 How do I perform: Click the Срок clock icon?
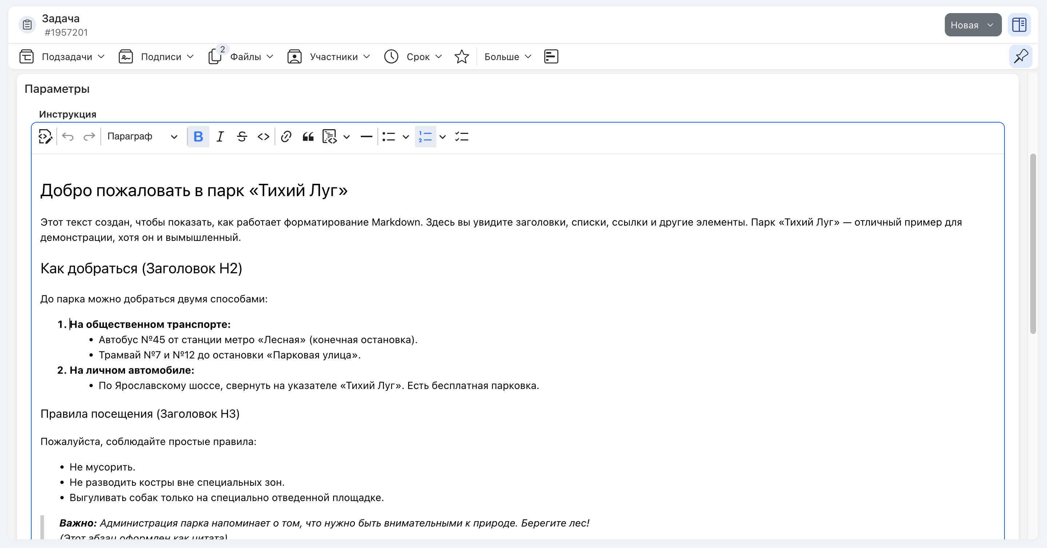391,56
